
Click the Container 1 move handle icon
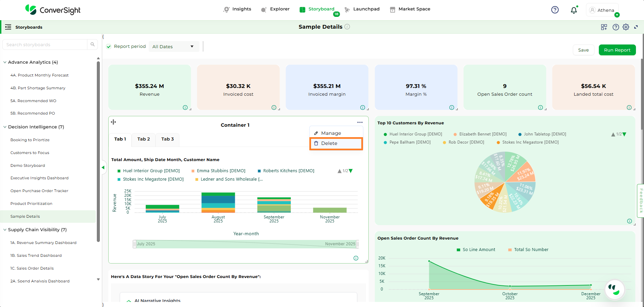coord(113,122)
